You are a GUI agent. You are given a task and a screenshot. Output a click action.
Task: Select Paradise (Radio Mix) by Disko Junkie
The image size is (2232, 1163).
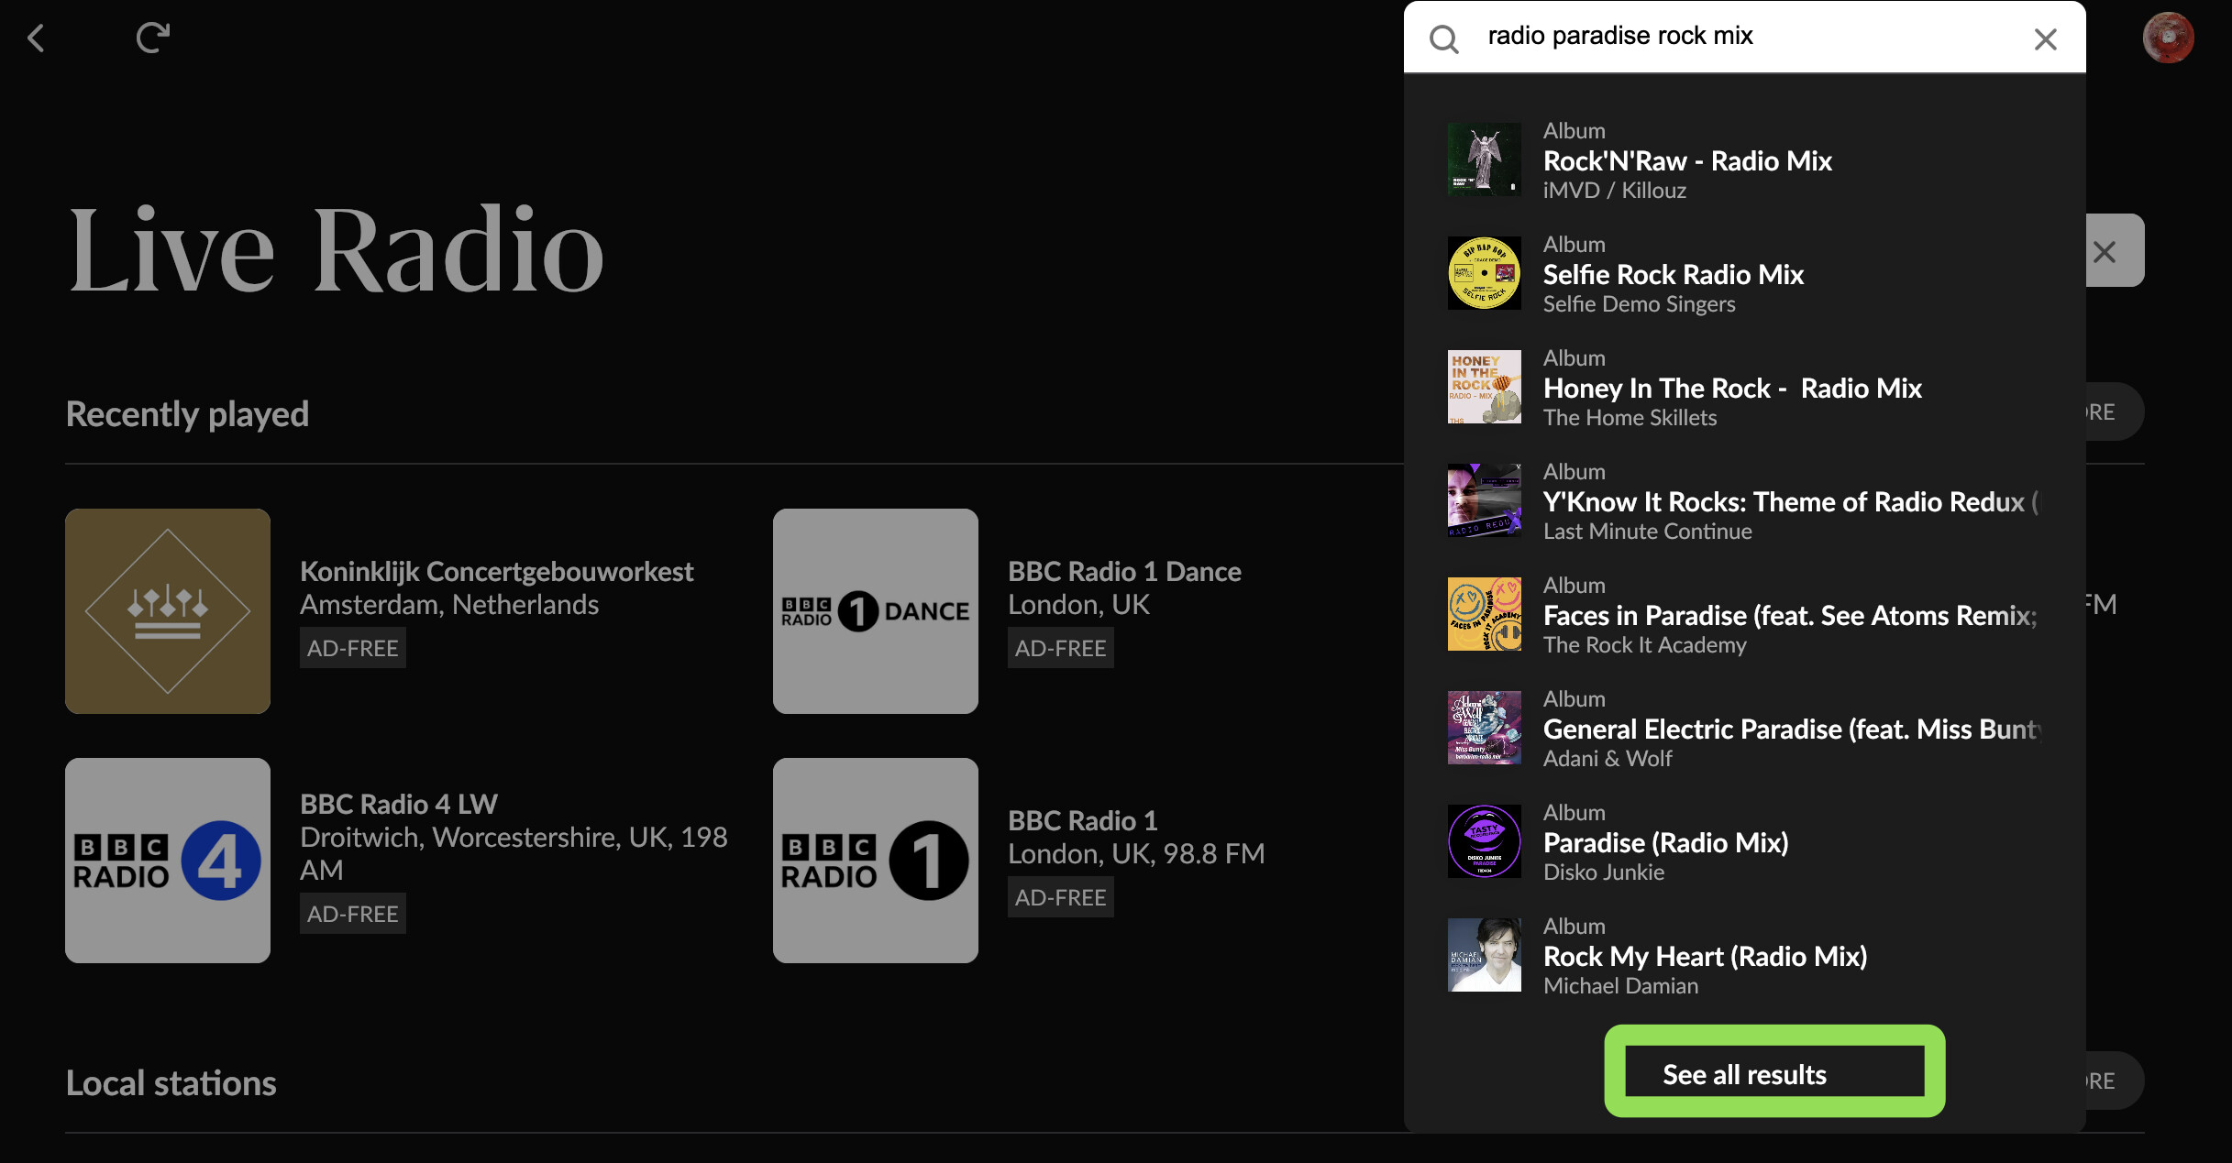coord(1665,843)
